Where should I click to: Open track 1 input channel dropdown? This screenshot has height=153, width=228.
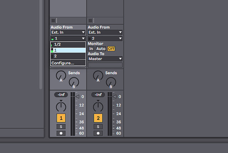tap(68, 38)
